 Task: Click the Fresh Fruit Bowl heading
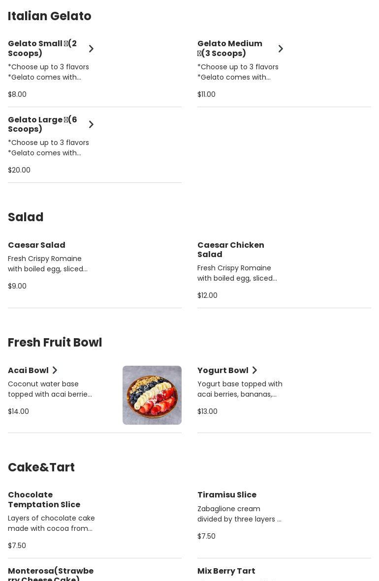tap(55, 343)
